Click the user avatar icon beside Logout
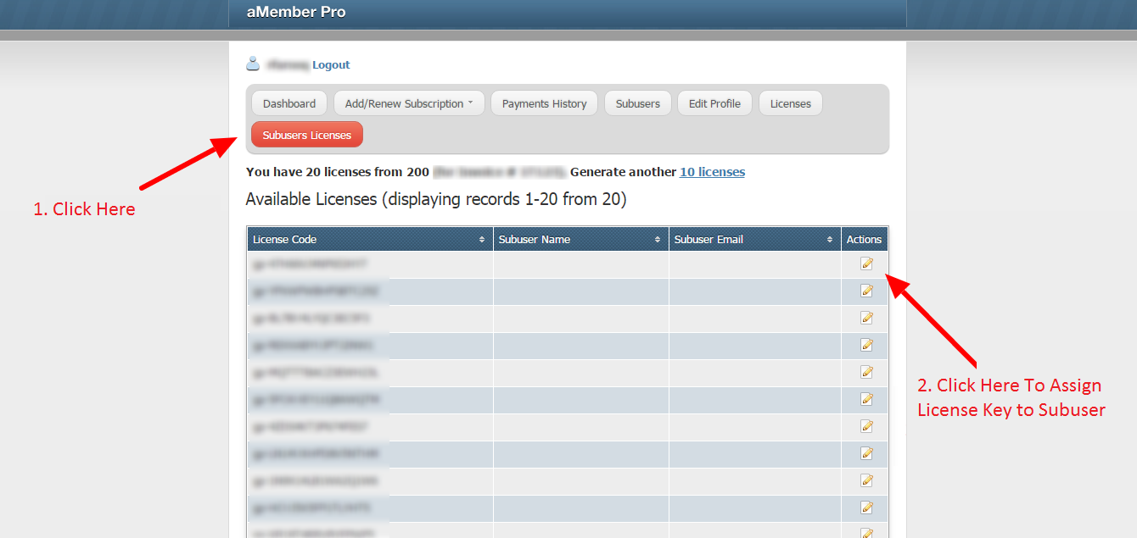Image resolution: width=1137 pixels, height=538 pixels. pyautogui.click(x=251, y=63)
